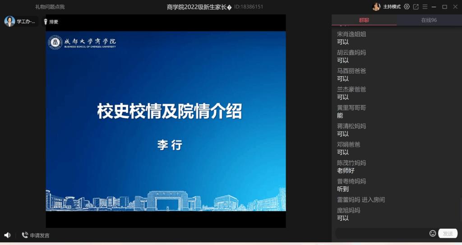Switch to the 群聊 tab
The image size is (462, 245).
[364, 20]
